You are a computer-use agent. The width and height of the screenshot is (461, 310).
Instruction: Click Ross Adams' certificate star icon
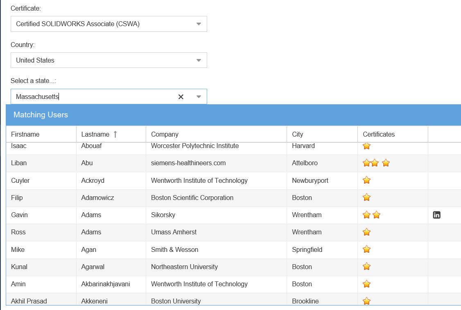point(366,232)
